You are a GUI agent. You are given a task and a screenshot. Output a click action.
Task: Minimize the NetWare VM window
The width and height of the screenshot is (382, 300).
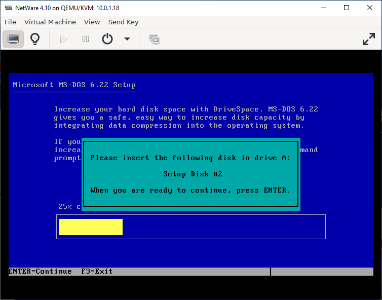[324, 8]
